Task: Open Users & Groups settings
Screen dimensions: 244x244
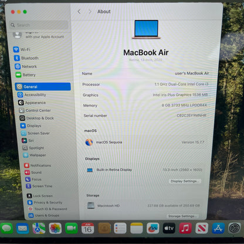Action: (44, 215)
